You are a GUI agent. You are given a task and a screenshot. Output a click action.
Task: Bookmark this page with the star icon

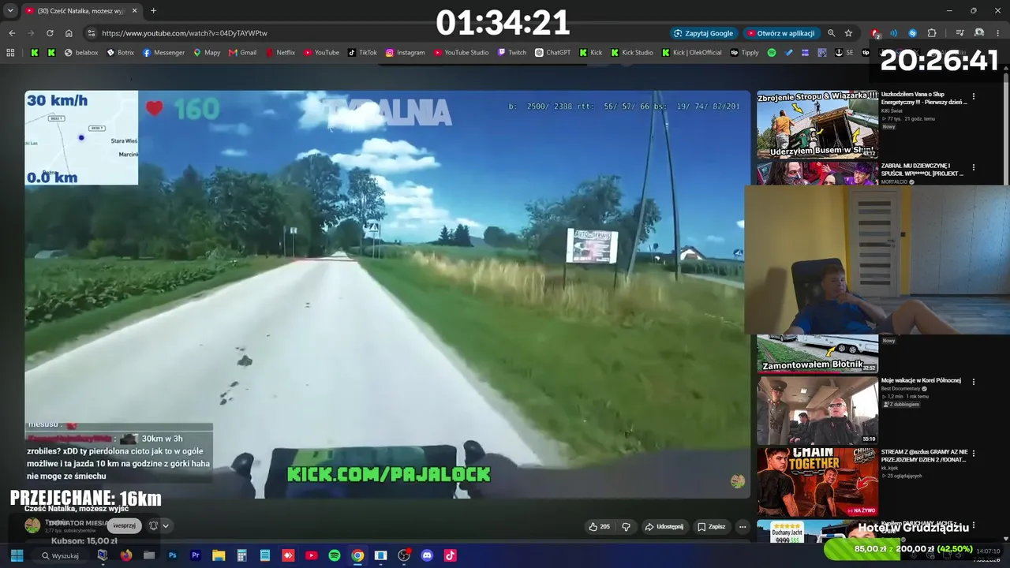848,33
